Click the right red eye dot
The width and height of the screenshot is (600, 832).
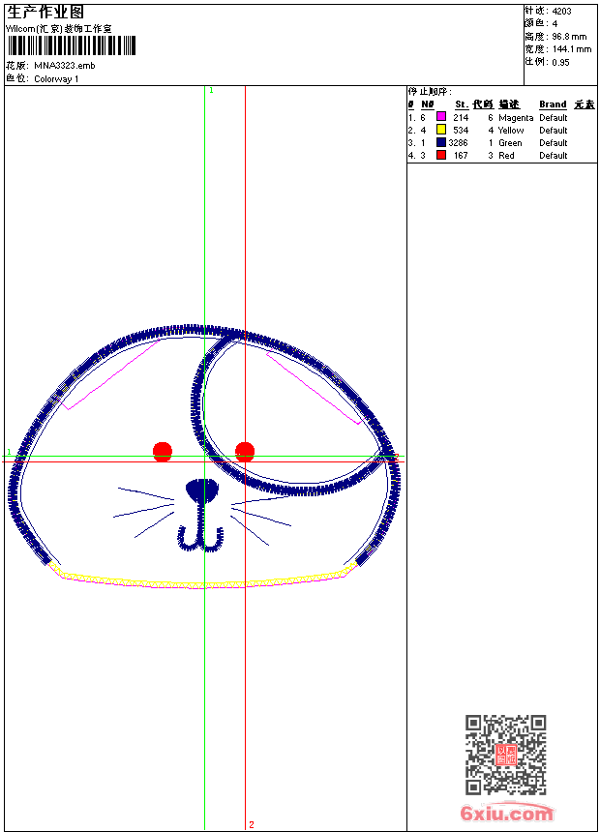245,452
